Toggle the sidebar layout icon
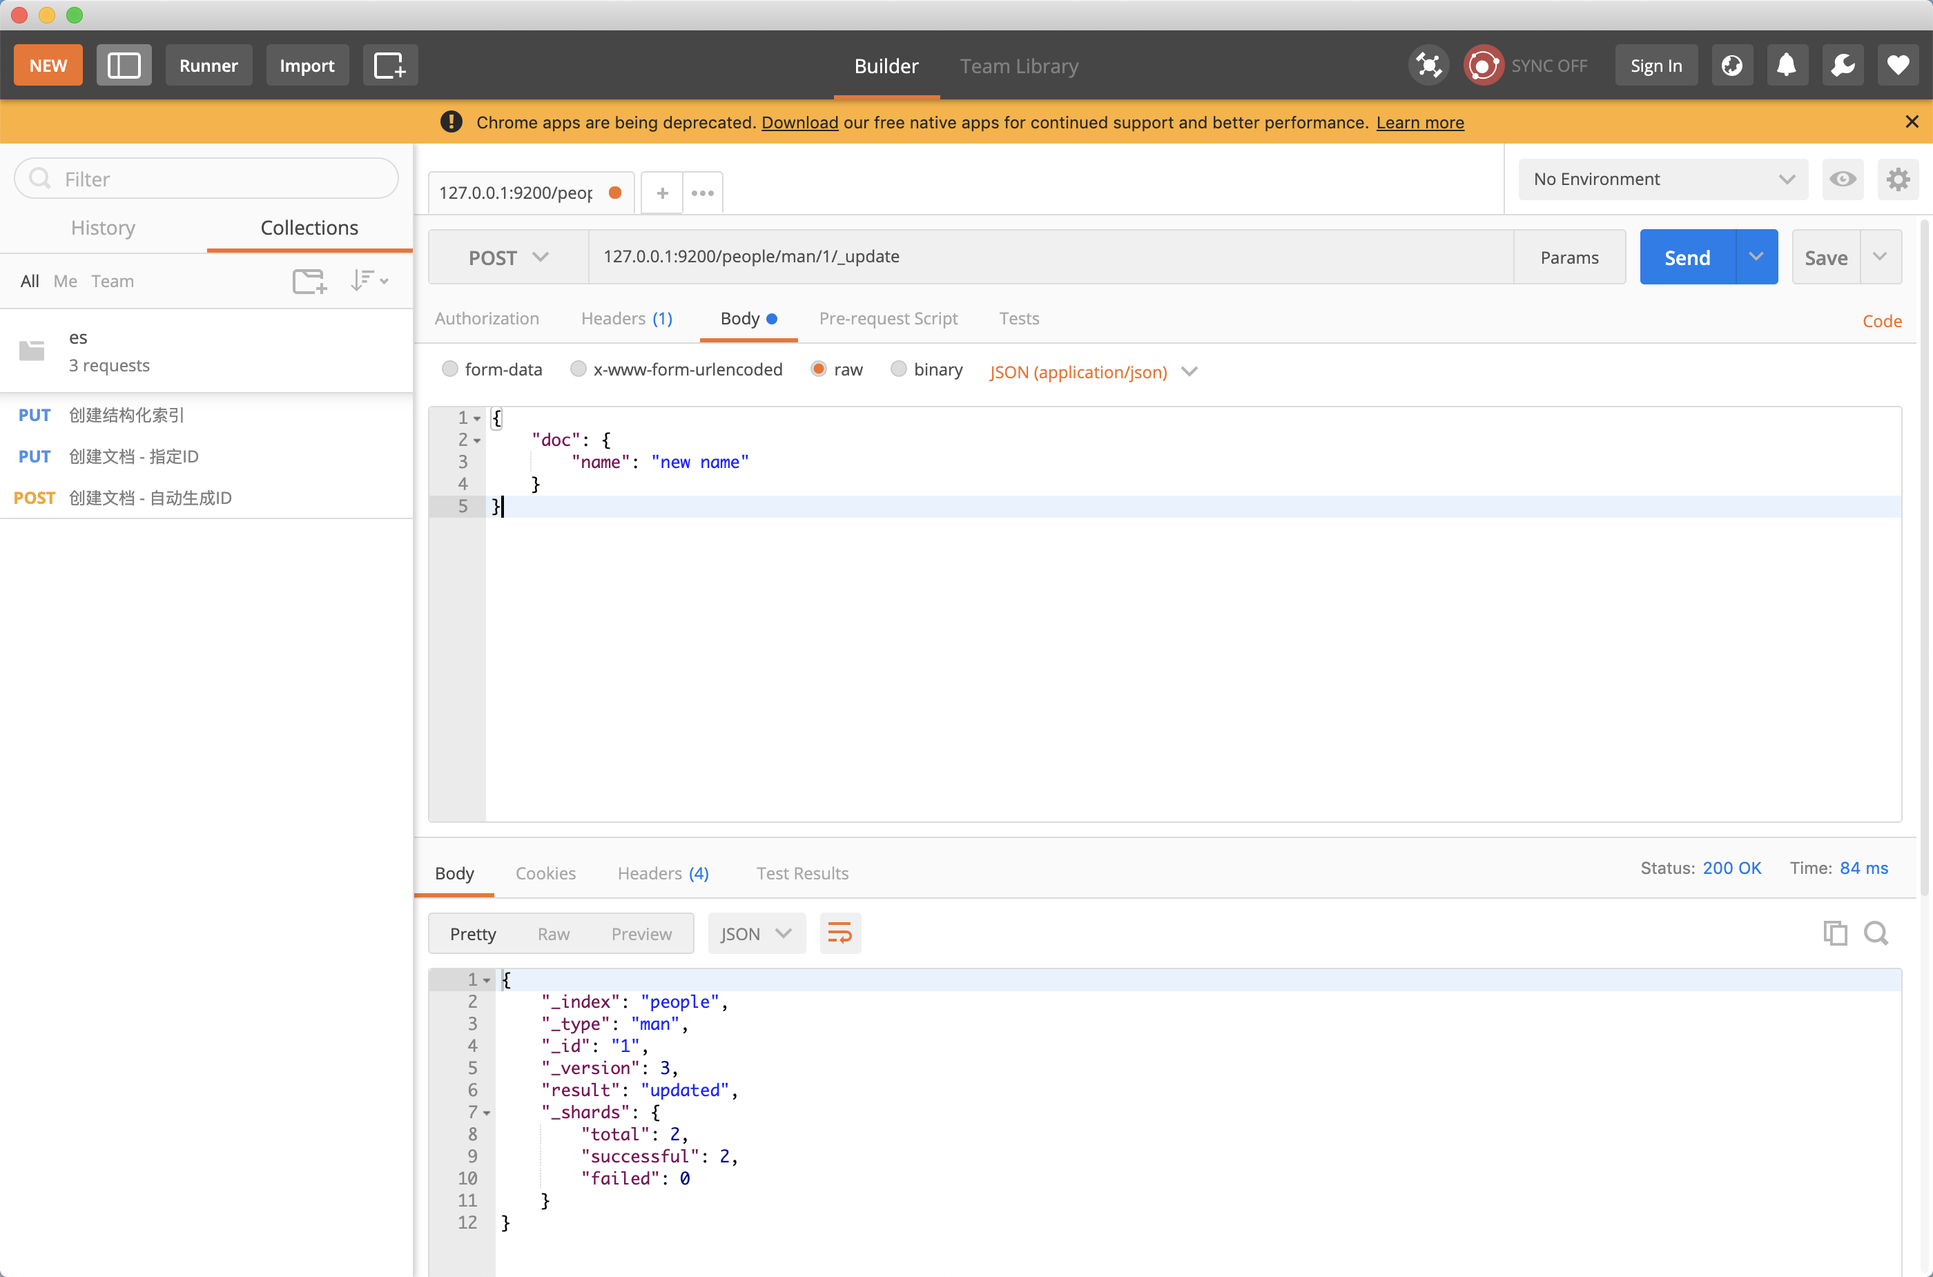This screenshot has height=1277, width=1933. [x=124, y=65]
